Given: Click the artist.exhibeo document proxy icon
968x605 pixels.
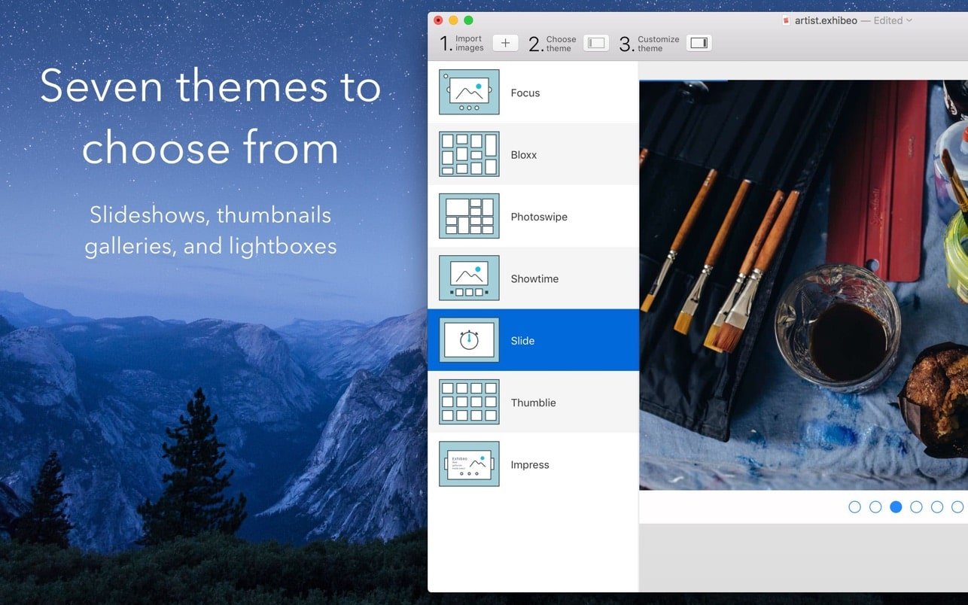Looking at the screenshot, I should click(787, 20).
